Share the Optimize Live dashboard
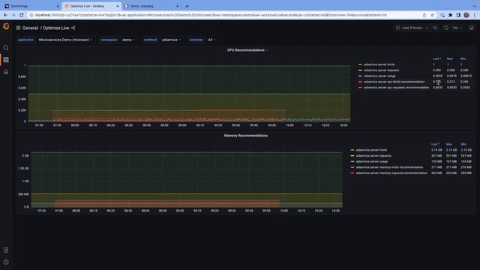Image resolution: width=480 pixels, height=270 pixels. (x=73, y=28)
